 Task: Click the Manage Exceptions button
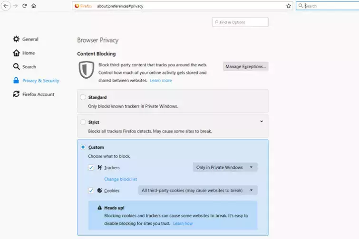click(x=245, y=67)
